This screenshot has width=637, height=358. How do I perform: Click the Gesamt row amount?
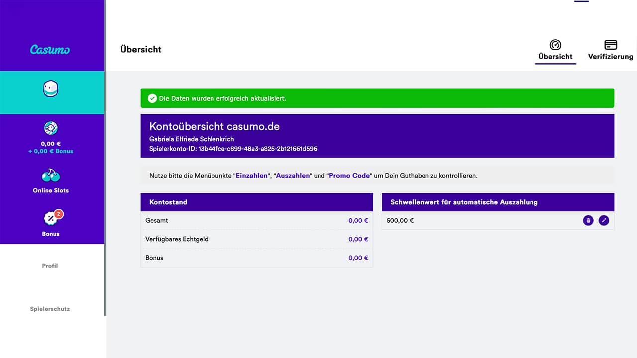tap(358, 220)
